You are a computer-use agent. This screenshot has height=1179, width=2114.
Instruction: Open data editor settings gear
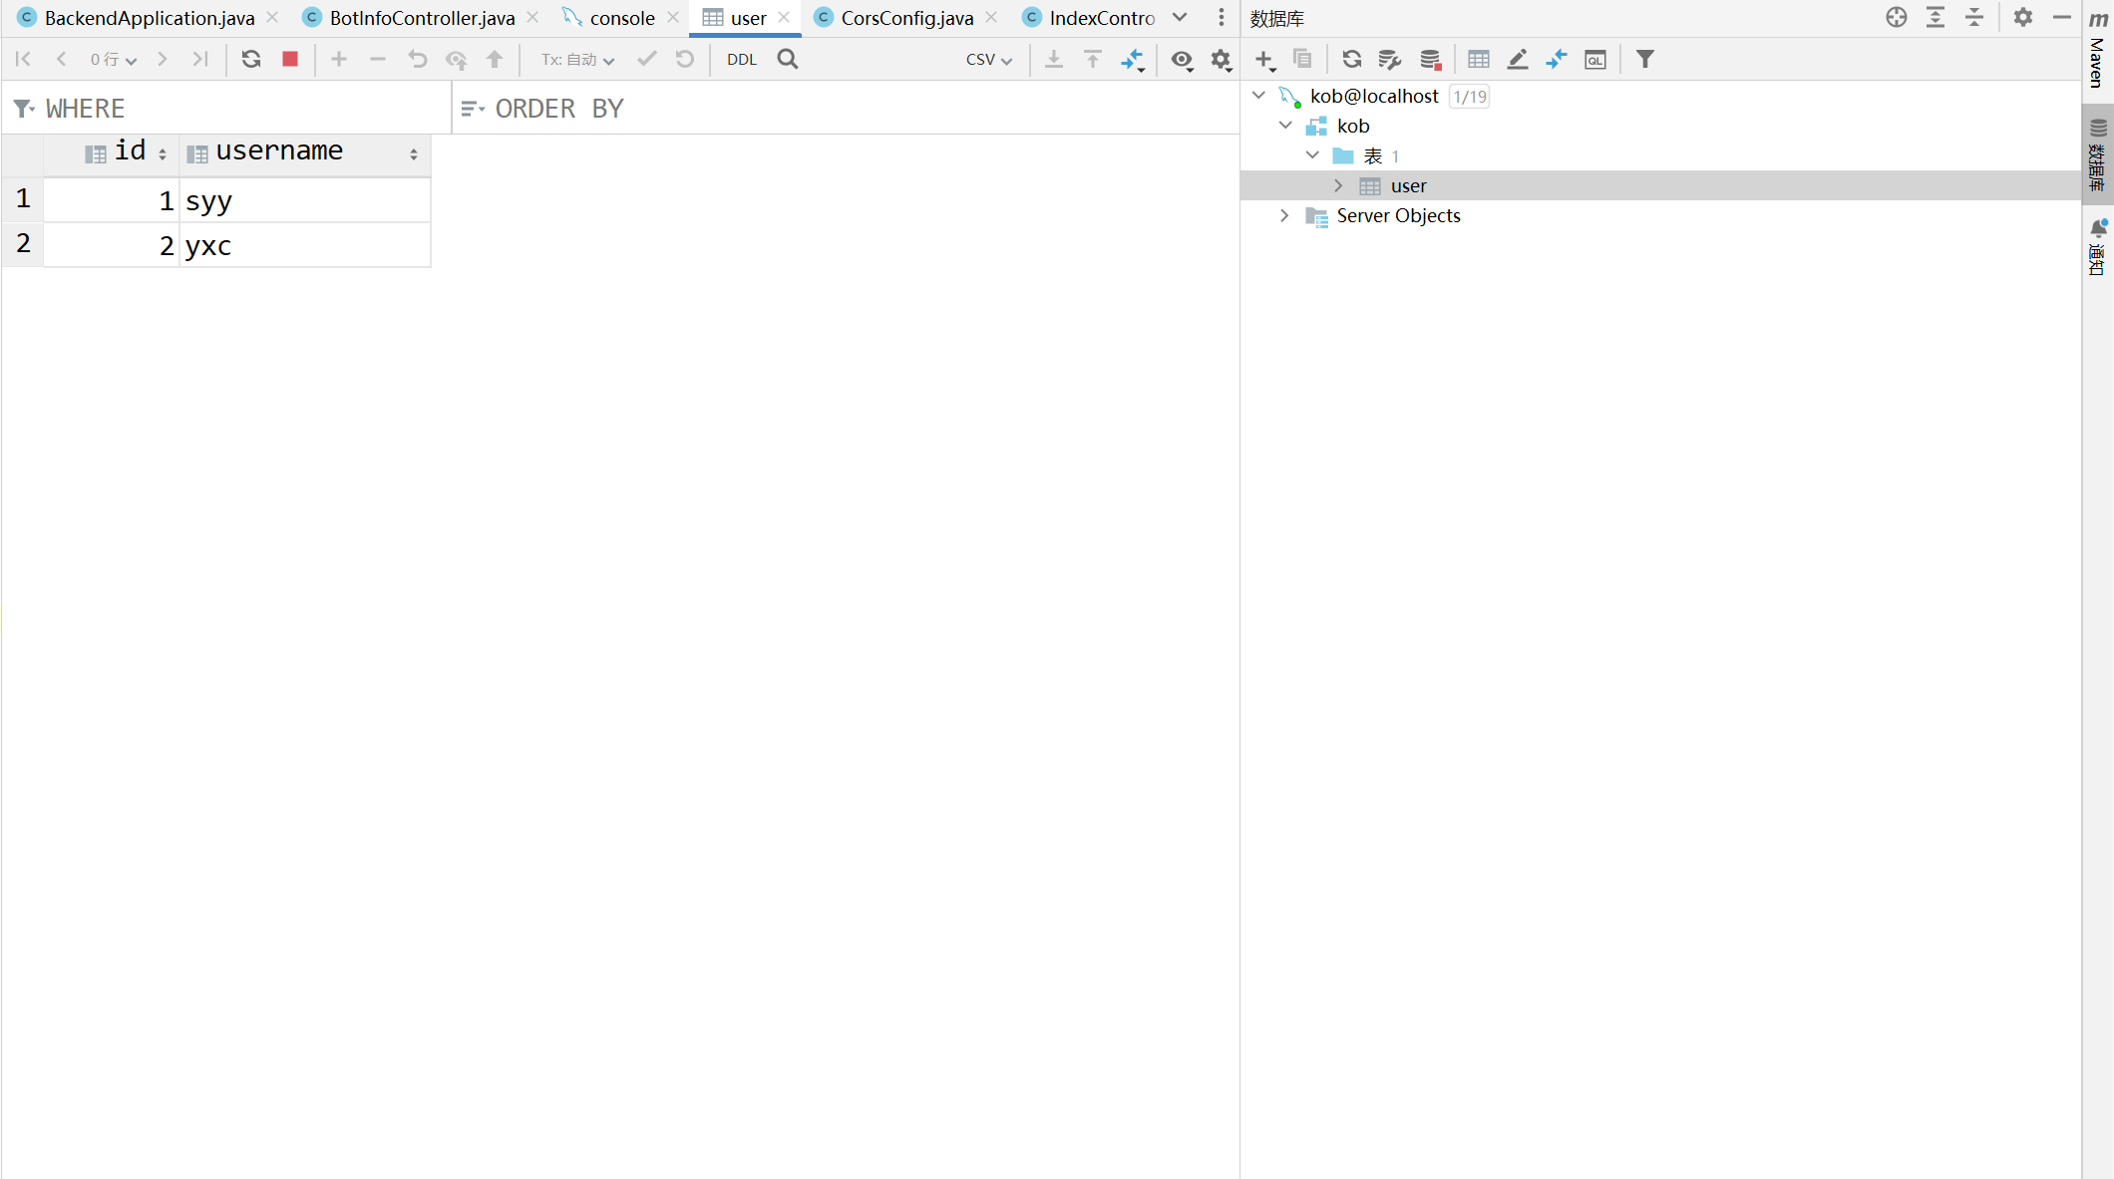click(1222, 60)
